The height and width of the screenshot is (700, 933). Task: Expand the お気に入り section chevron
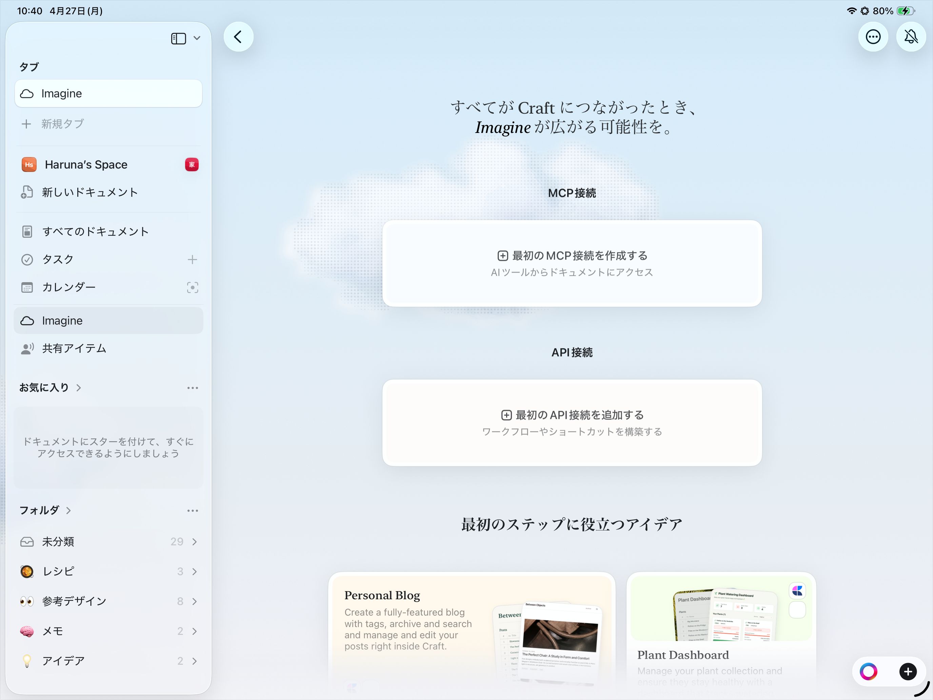[x=78, y=388]
